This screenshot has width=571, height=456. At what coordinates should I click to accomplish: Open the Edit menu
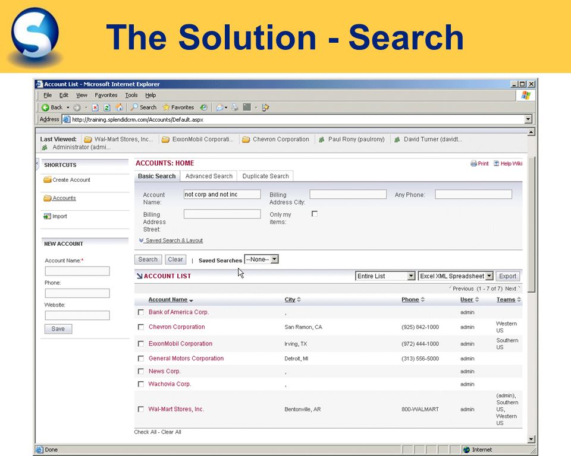tap(64, 95)
